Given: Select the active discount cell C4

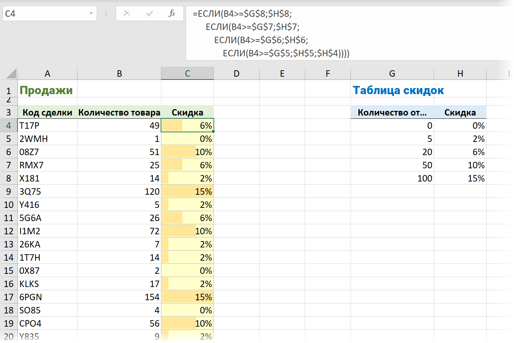Looking at the screenshot, I should tap(187, 126).
